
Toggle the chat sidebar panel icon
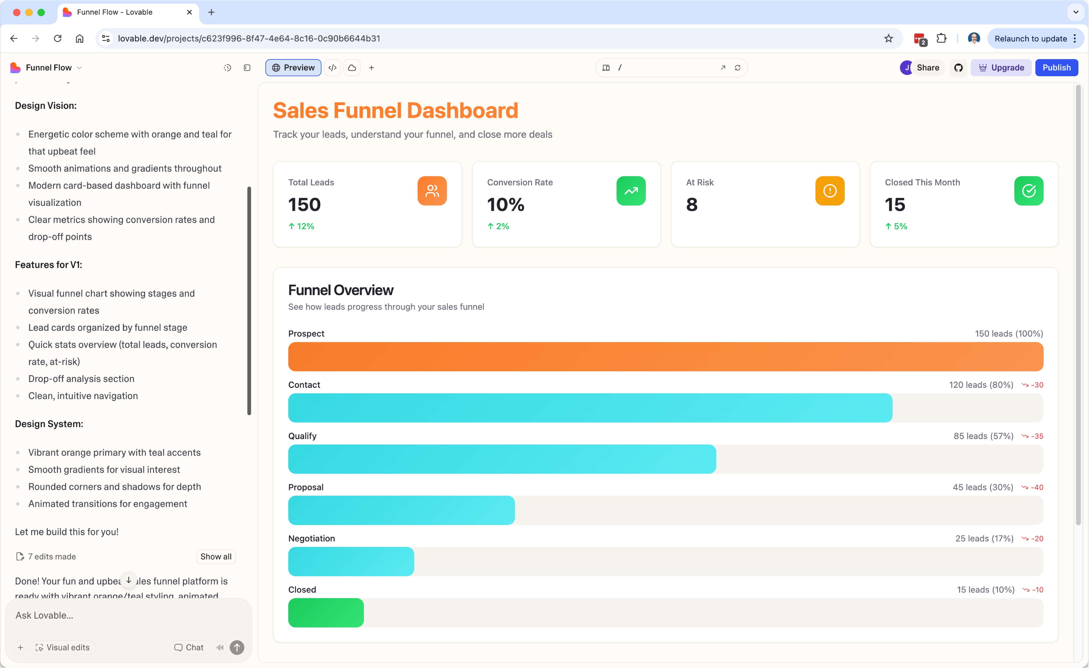click(x=247, y=68)
